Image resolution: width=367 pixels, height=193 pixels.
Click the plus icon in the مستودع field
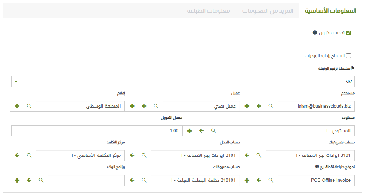click(189, 131)
